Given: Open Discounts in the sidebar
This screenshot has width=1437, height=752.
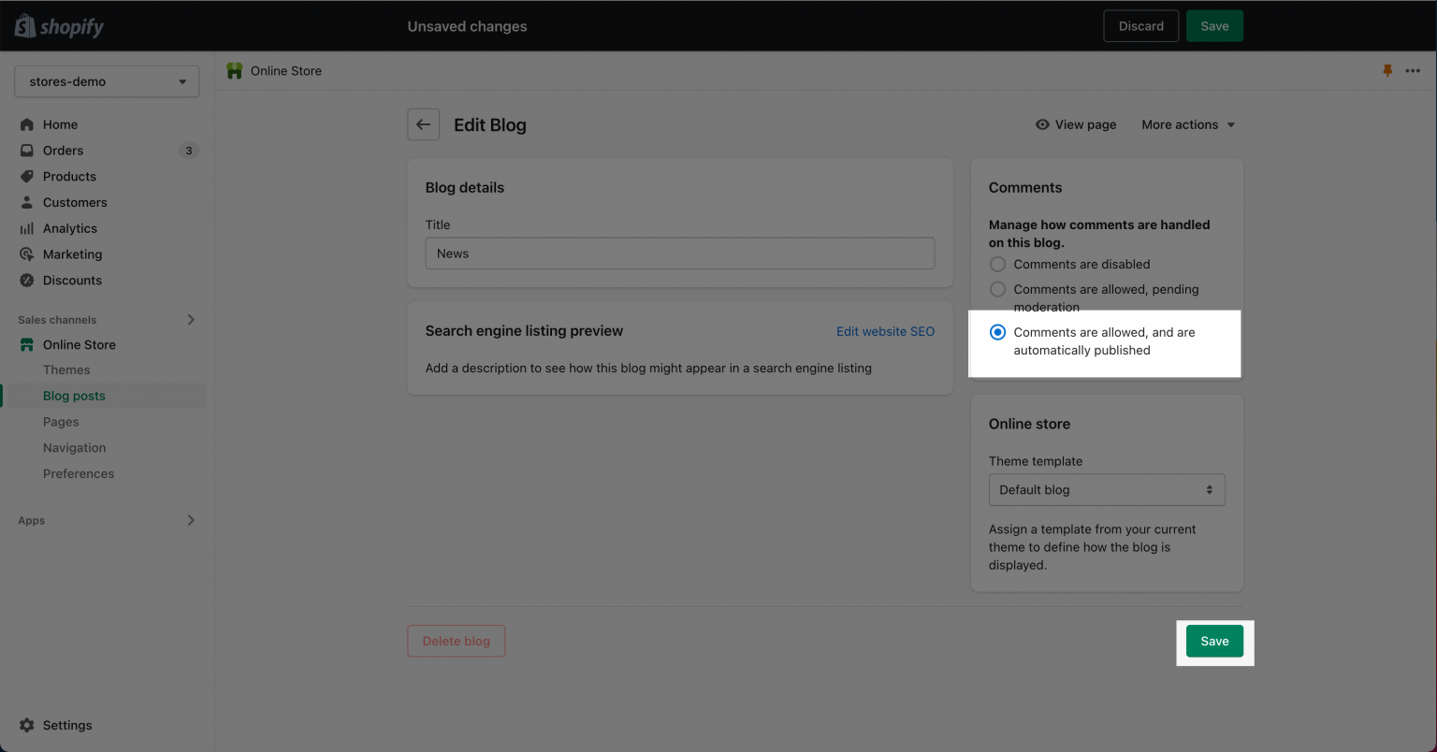Looking at the screenshot, I should tap(72, 281).
